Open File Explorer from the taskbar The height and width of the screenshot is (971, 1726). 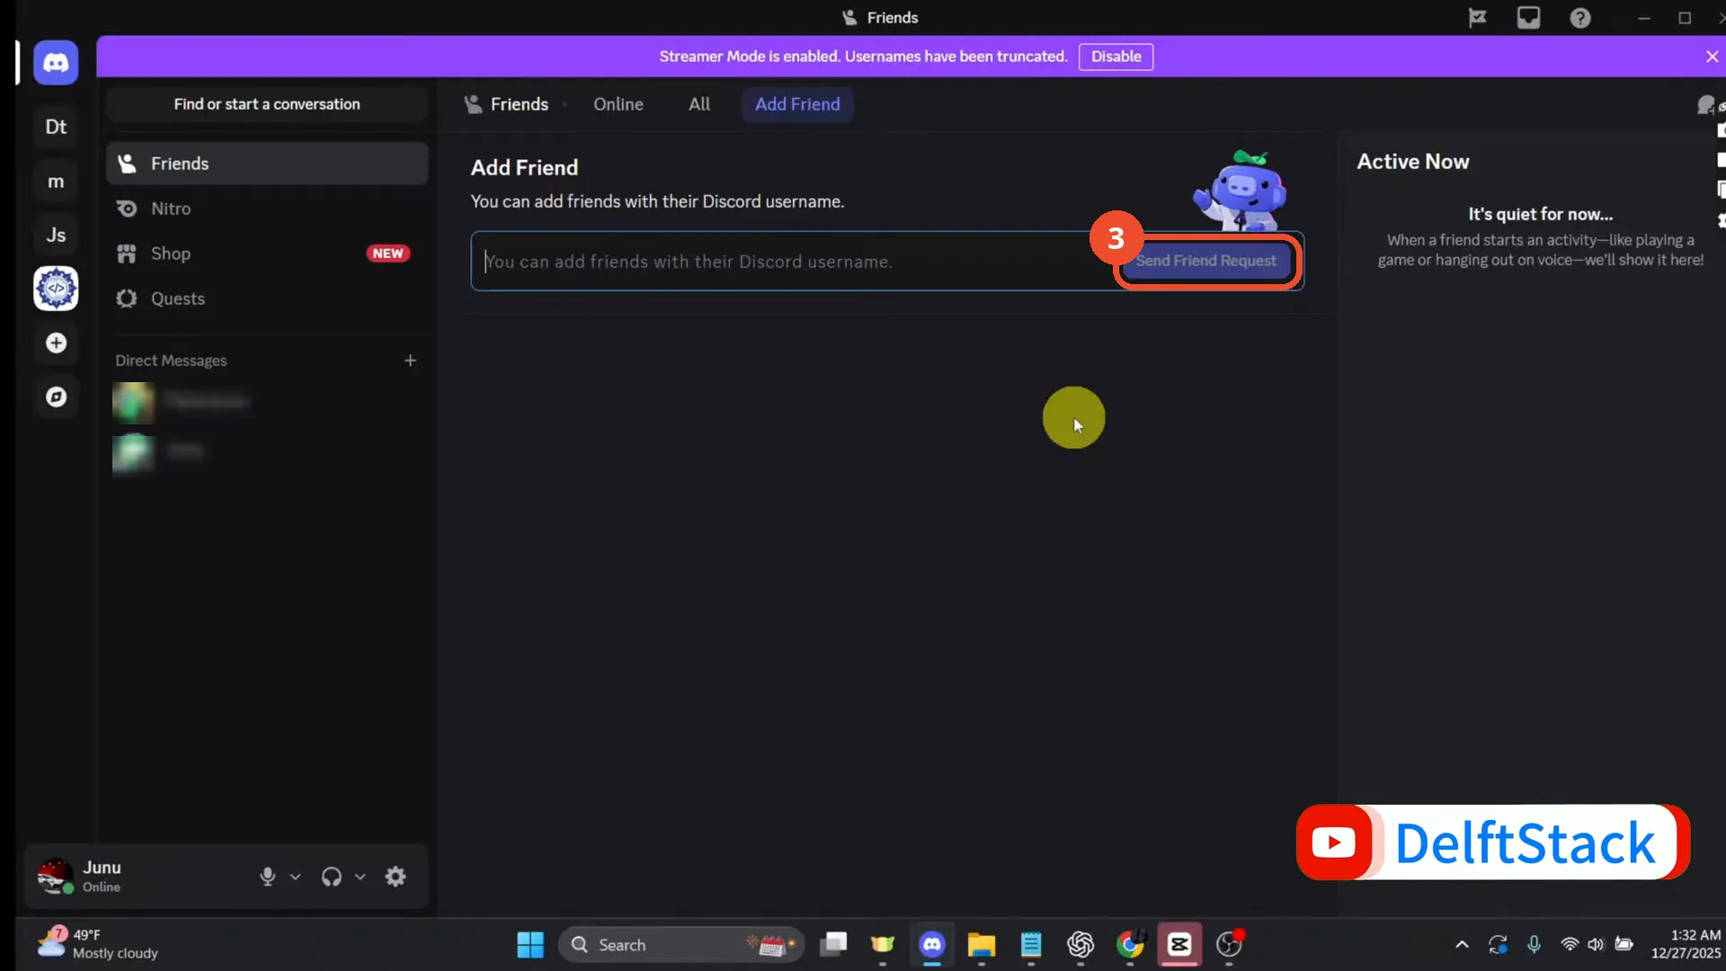click(981, 945)
